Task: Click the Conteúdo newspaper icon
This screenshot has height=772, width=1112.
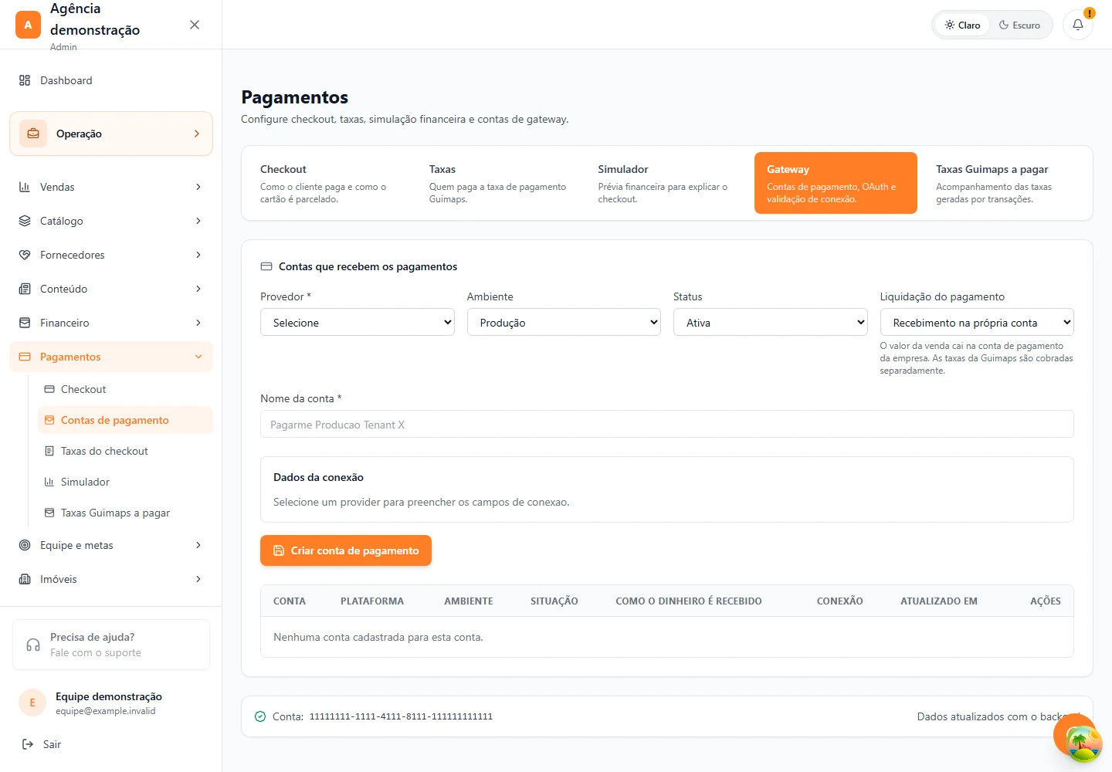Action: click(25, 289)
